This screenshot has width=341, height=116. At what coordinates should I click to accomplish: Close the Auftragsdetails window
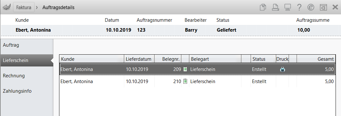pyautogui.click(x=335, y=7)
